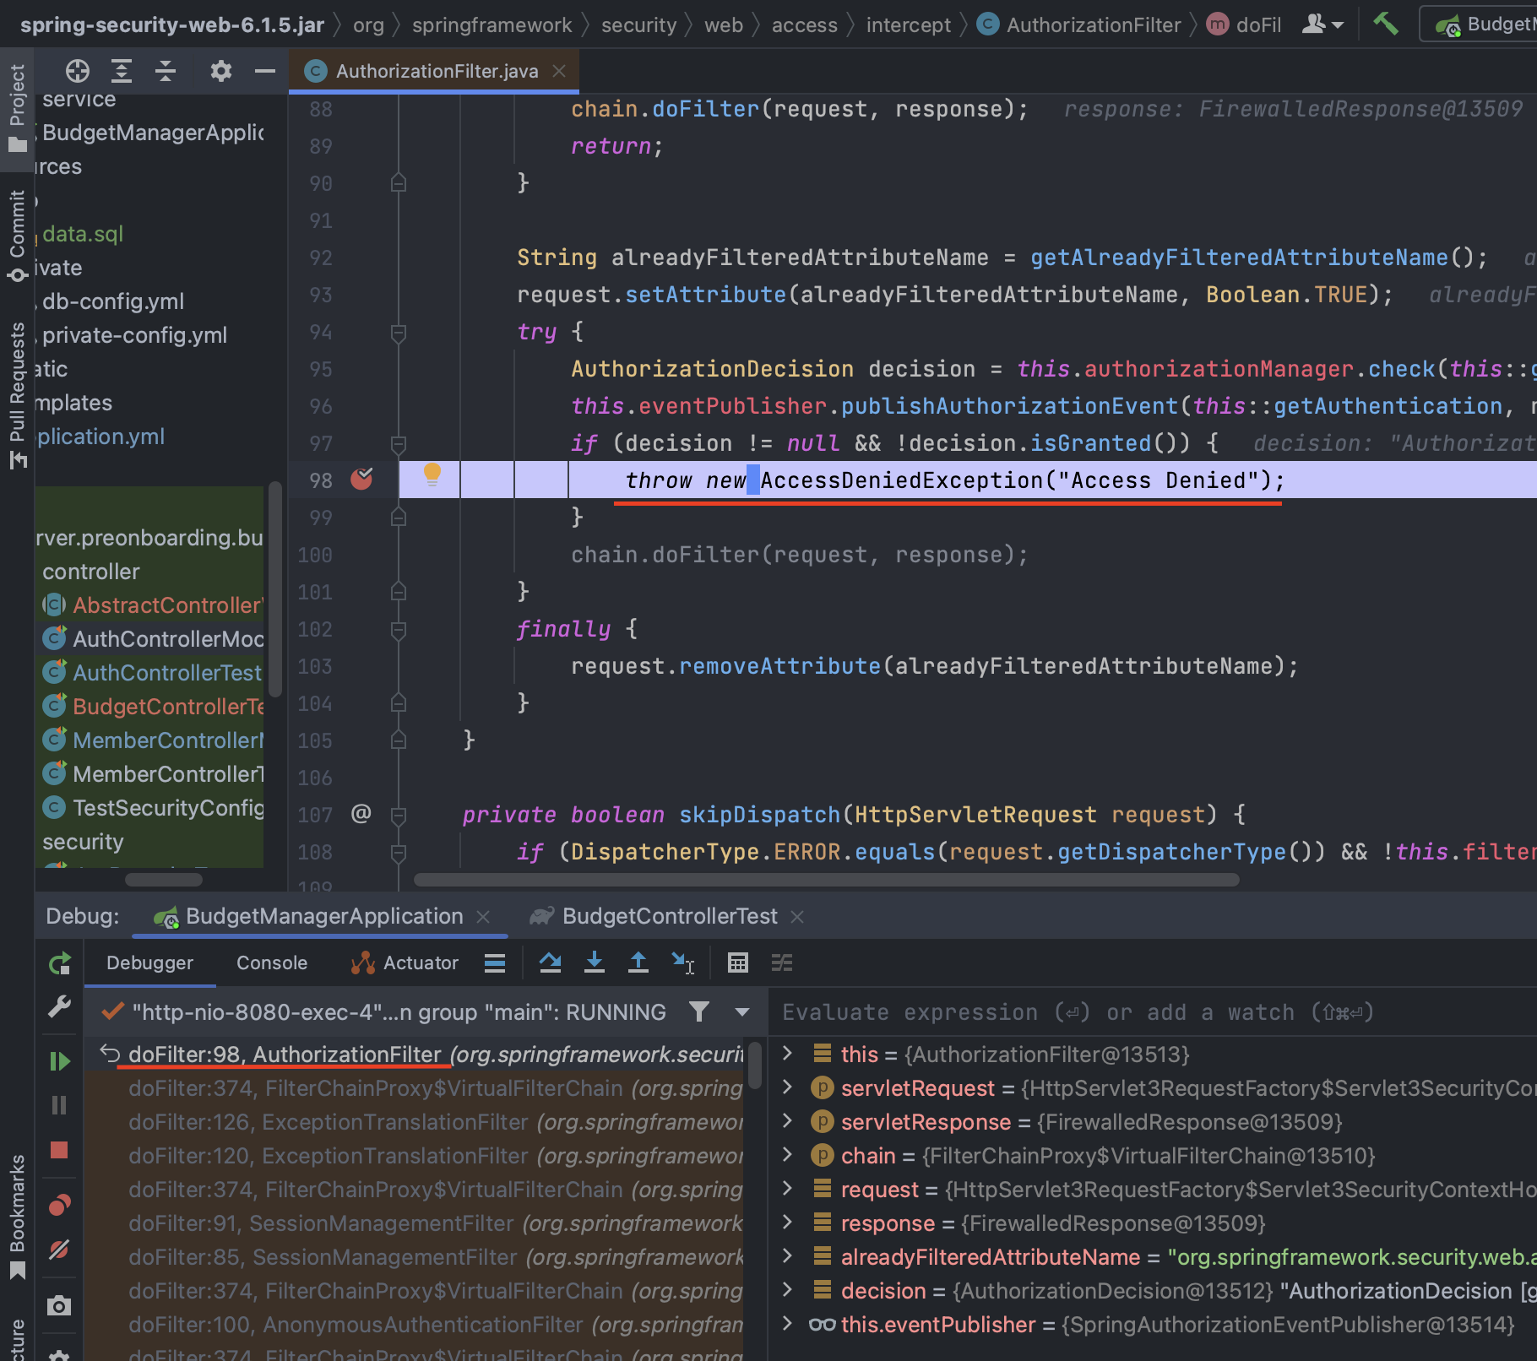Switch to the Debugger tab
Image resolution: width=1537 pixels, height=1361 pixels.
(x=149, y=963)
